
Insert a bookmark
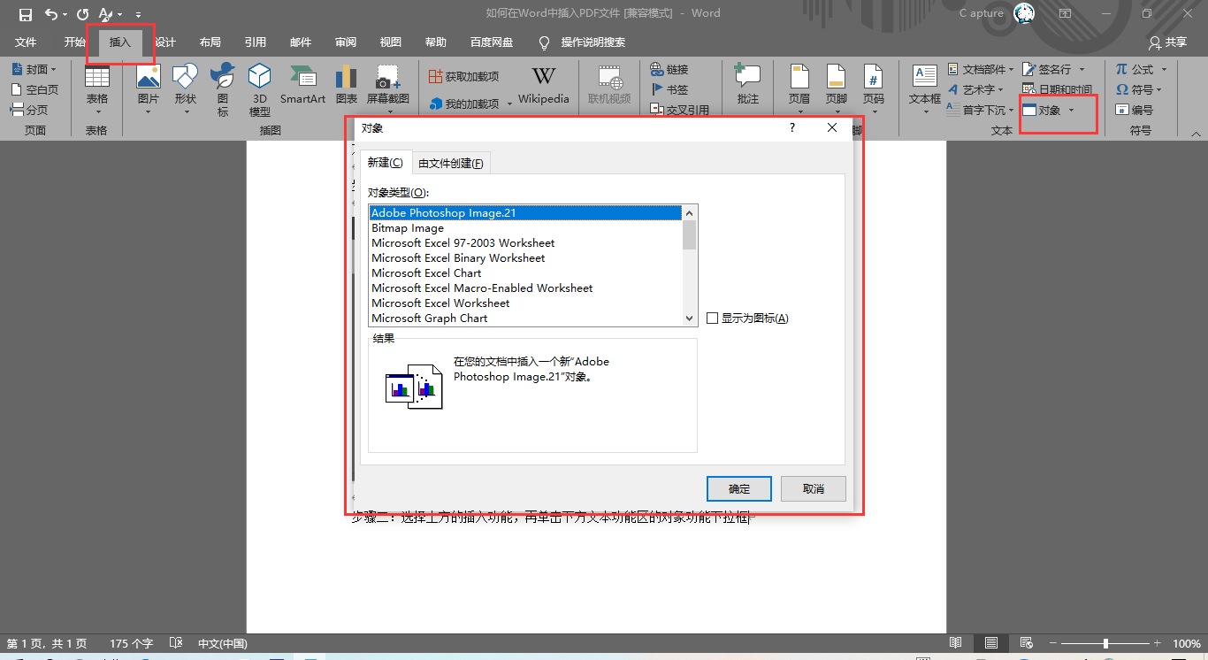click(x=669, y=89)
